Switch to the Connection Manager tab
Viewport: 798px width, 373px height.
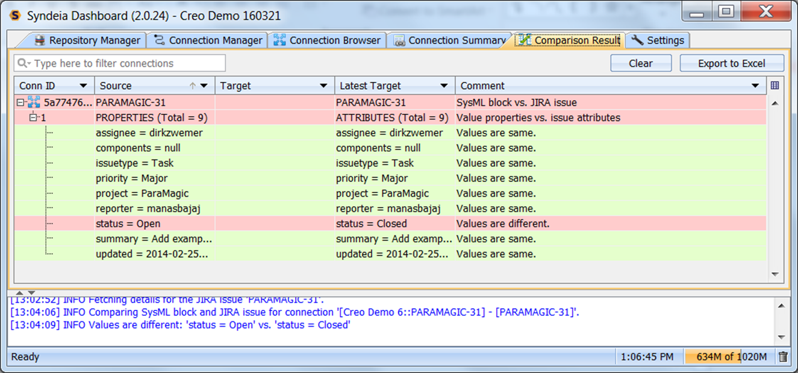[x=208, y=40]
